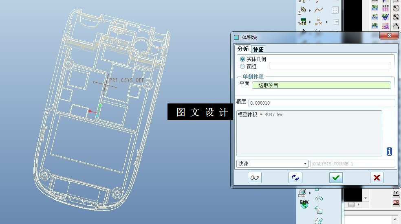Select the diameter double-arrow circle icon
401x224 pixels.
tap(396, 17)
